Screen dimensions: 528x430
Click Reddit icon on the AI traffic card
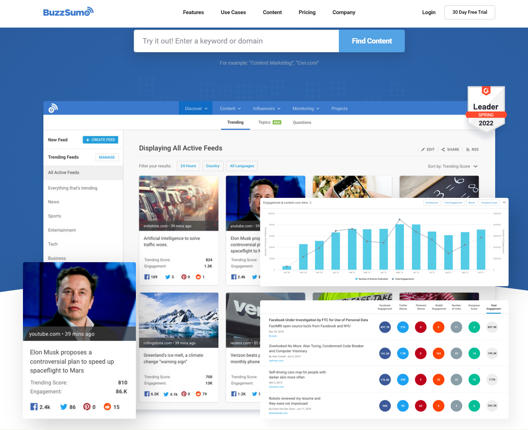[198, 277]
